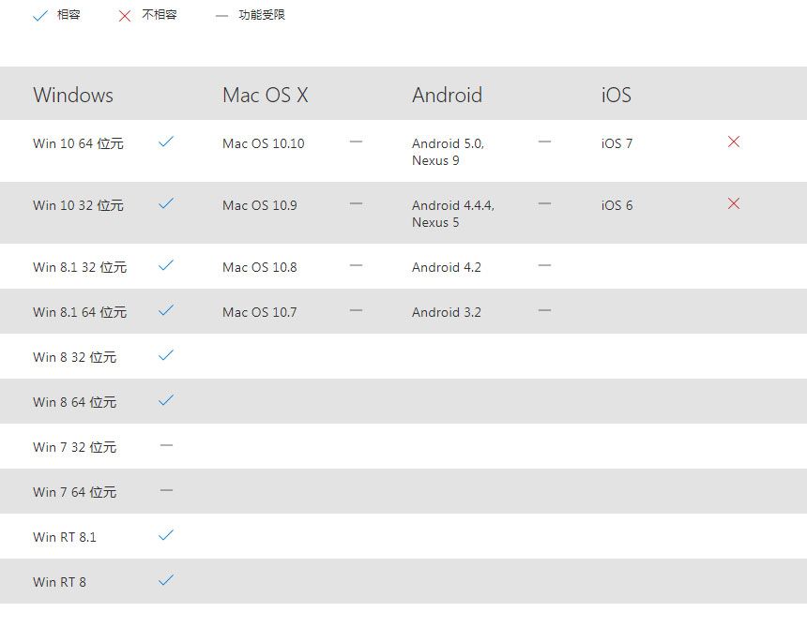Click the Mac OS 10.9 cell
The height and width of the screenshot is (642, 807).
pyautogui.click(x=260, y=205)
